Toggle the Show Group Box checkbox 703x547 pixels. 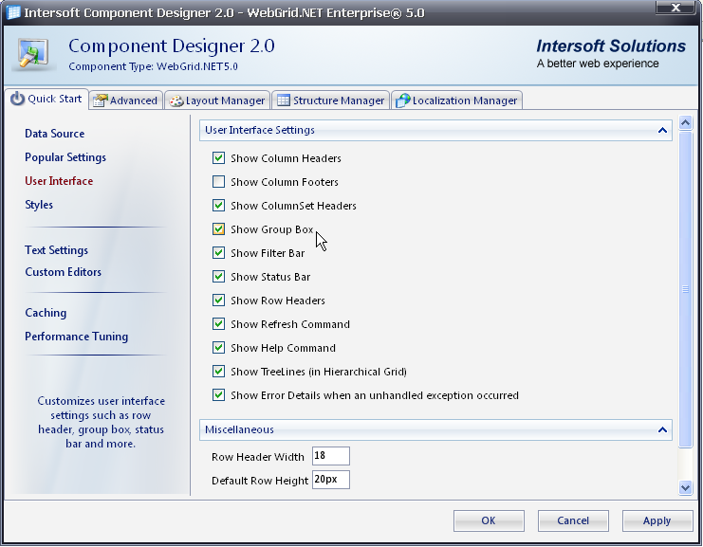(x=218, y=228)
